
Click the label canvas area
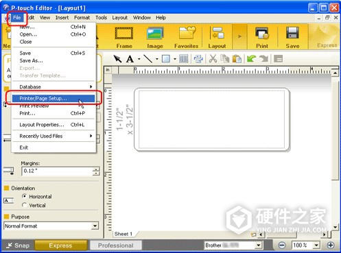click(x=211, y=119)
